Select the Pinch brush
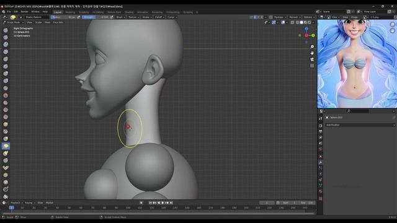Image resolution: width=397 pixels, height=223 pixels. (x=6, y=131)
